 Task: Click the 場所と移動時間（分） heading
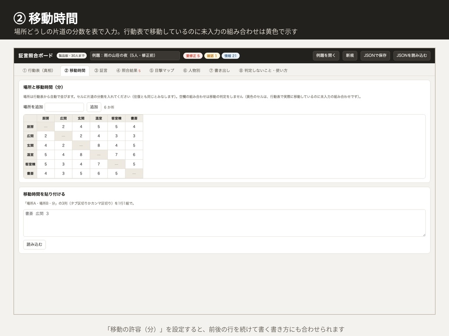coord(43,87)
